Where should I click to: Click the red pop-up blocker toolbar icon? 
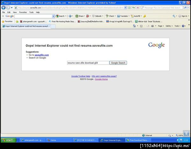pyautogui.click(x=88, y=16)
